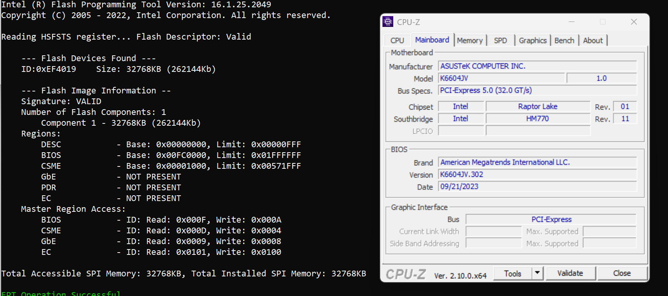Click the 'Flash Descriptor: Valid' text in terminal
668x296 pixels.
194,37
